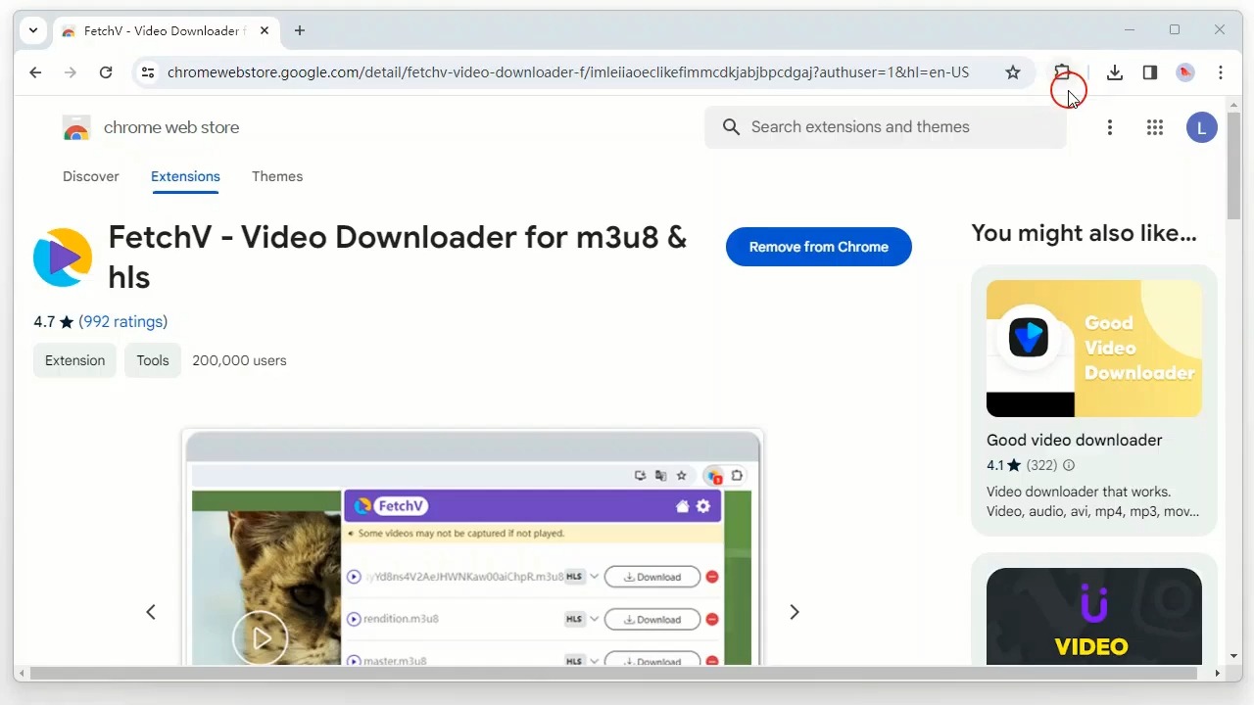This screenshot has height=705, width=1254.
Task: Switch to the Extensions tab
Action: tap(185, 176)
